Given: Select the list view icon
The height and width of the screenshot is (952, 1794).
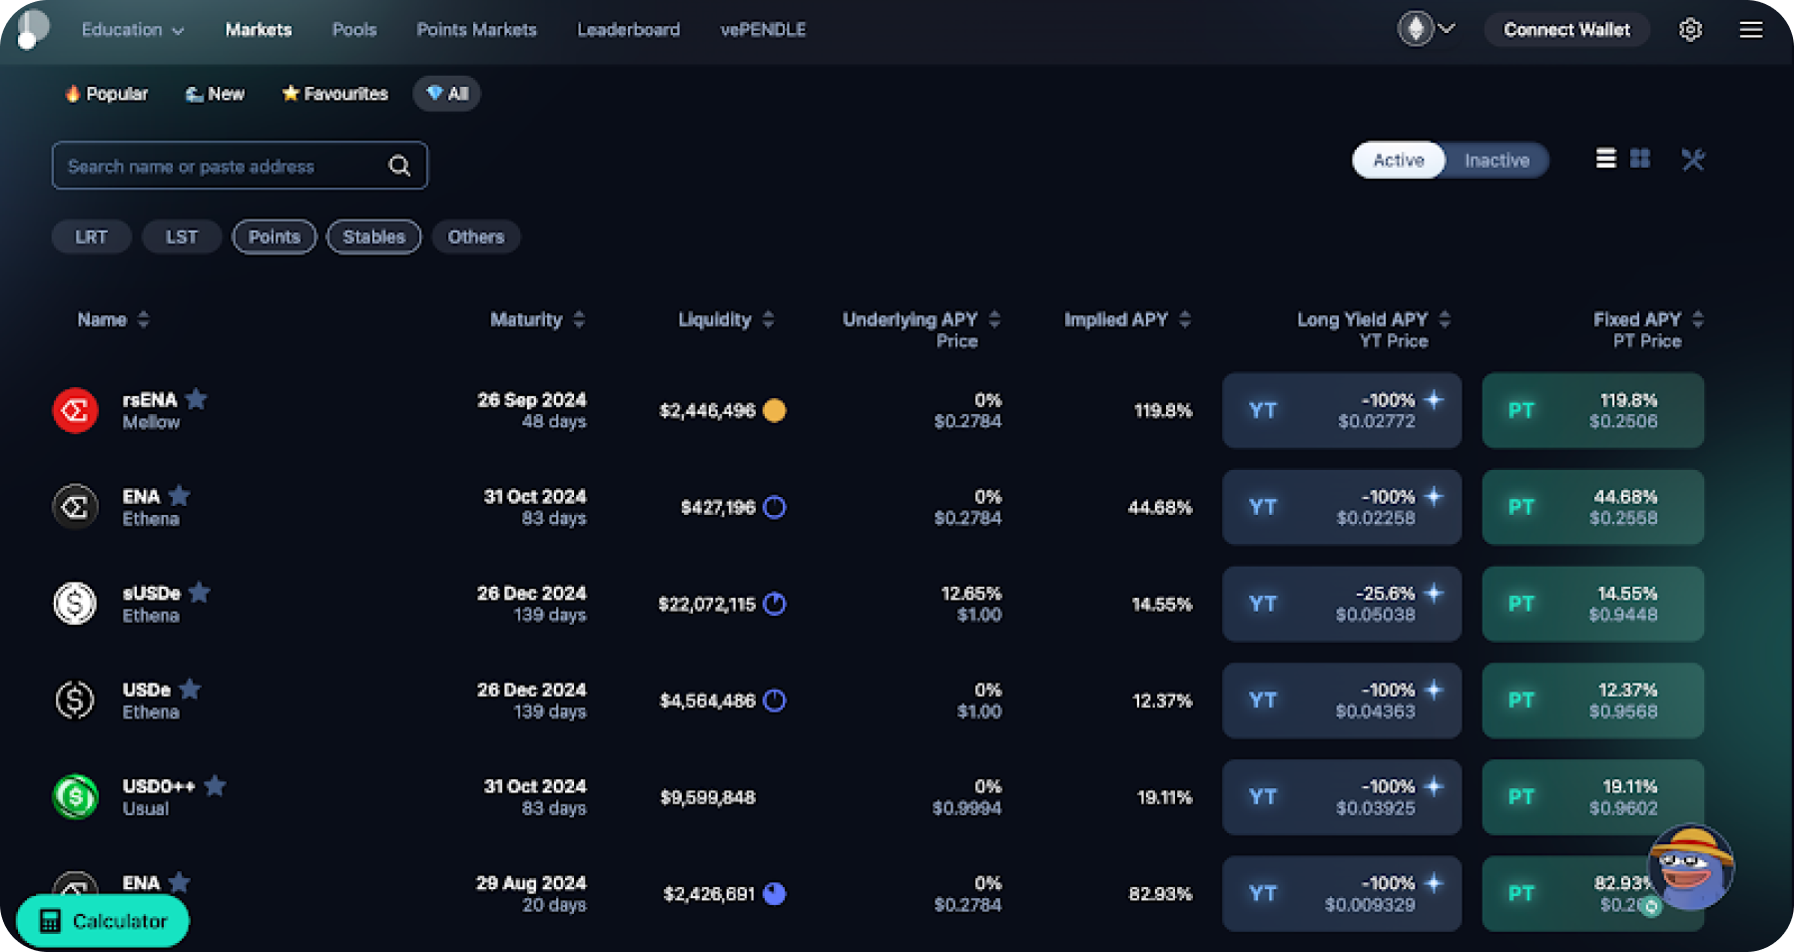Looking at the screenshot, I should click(x=1605, y=159).
